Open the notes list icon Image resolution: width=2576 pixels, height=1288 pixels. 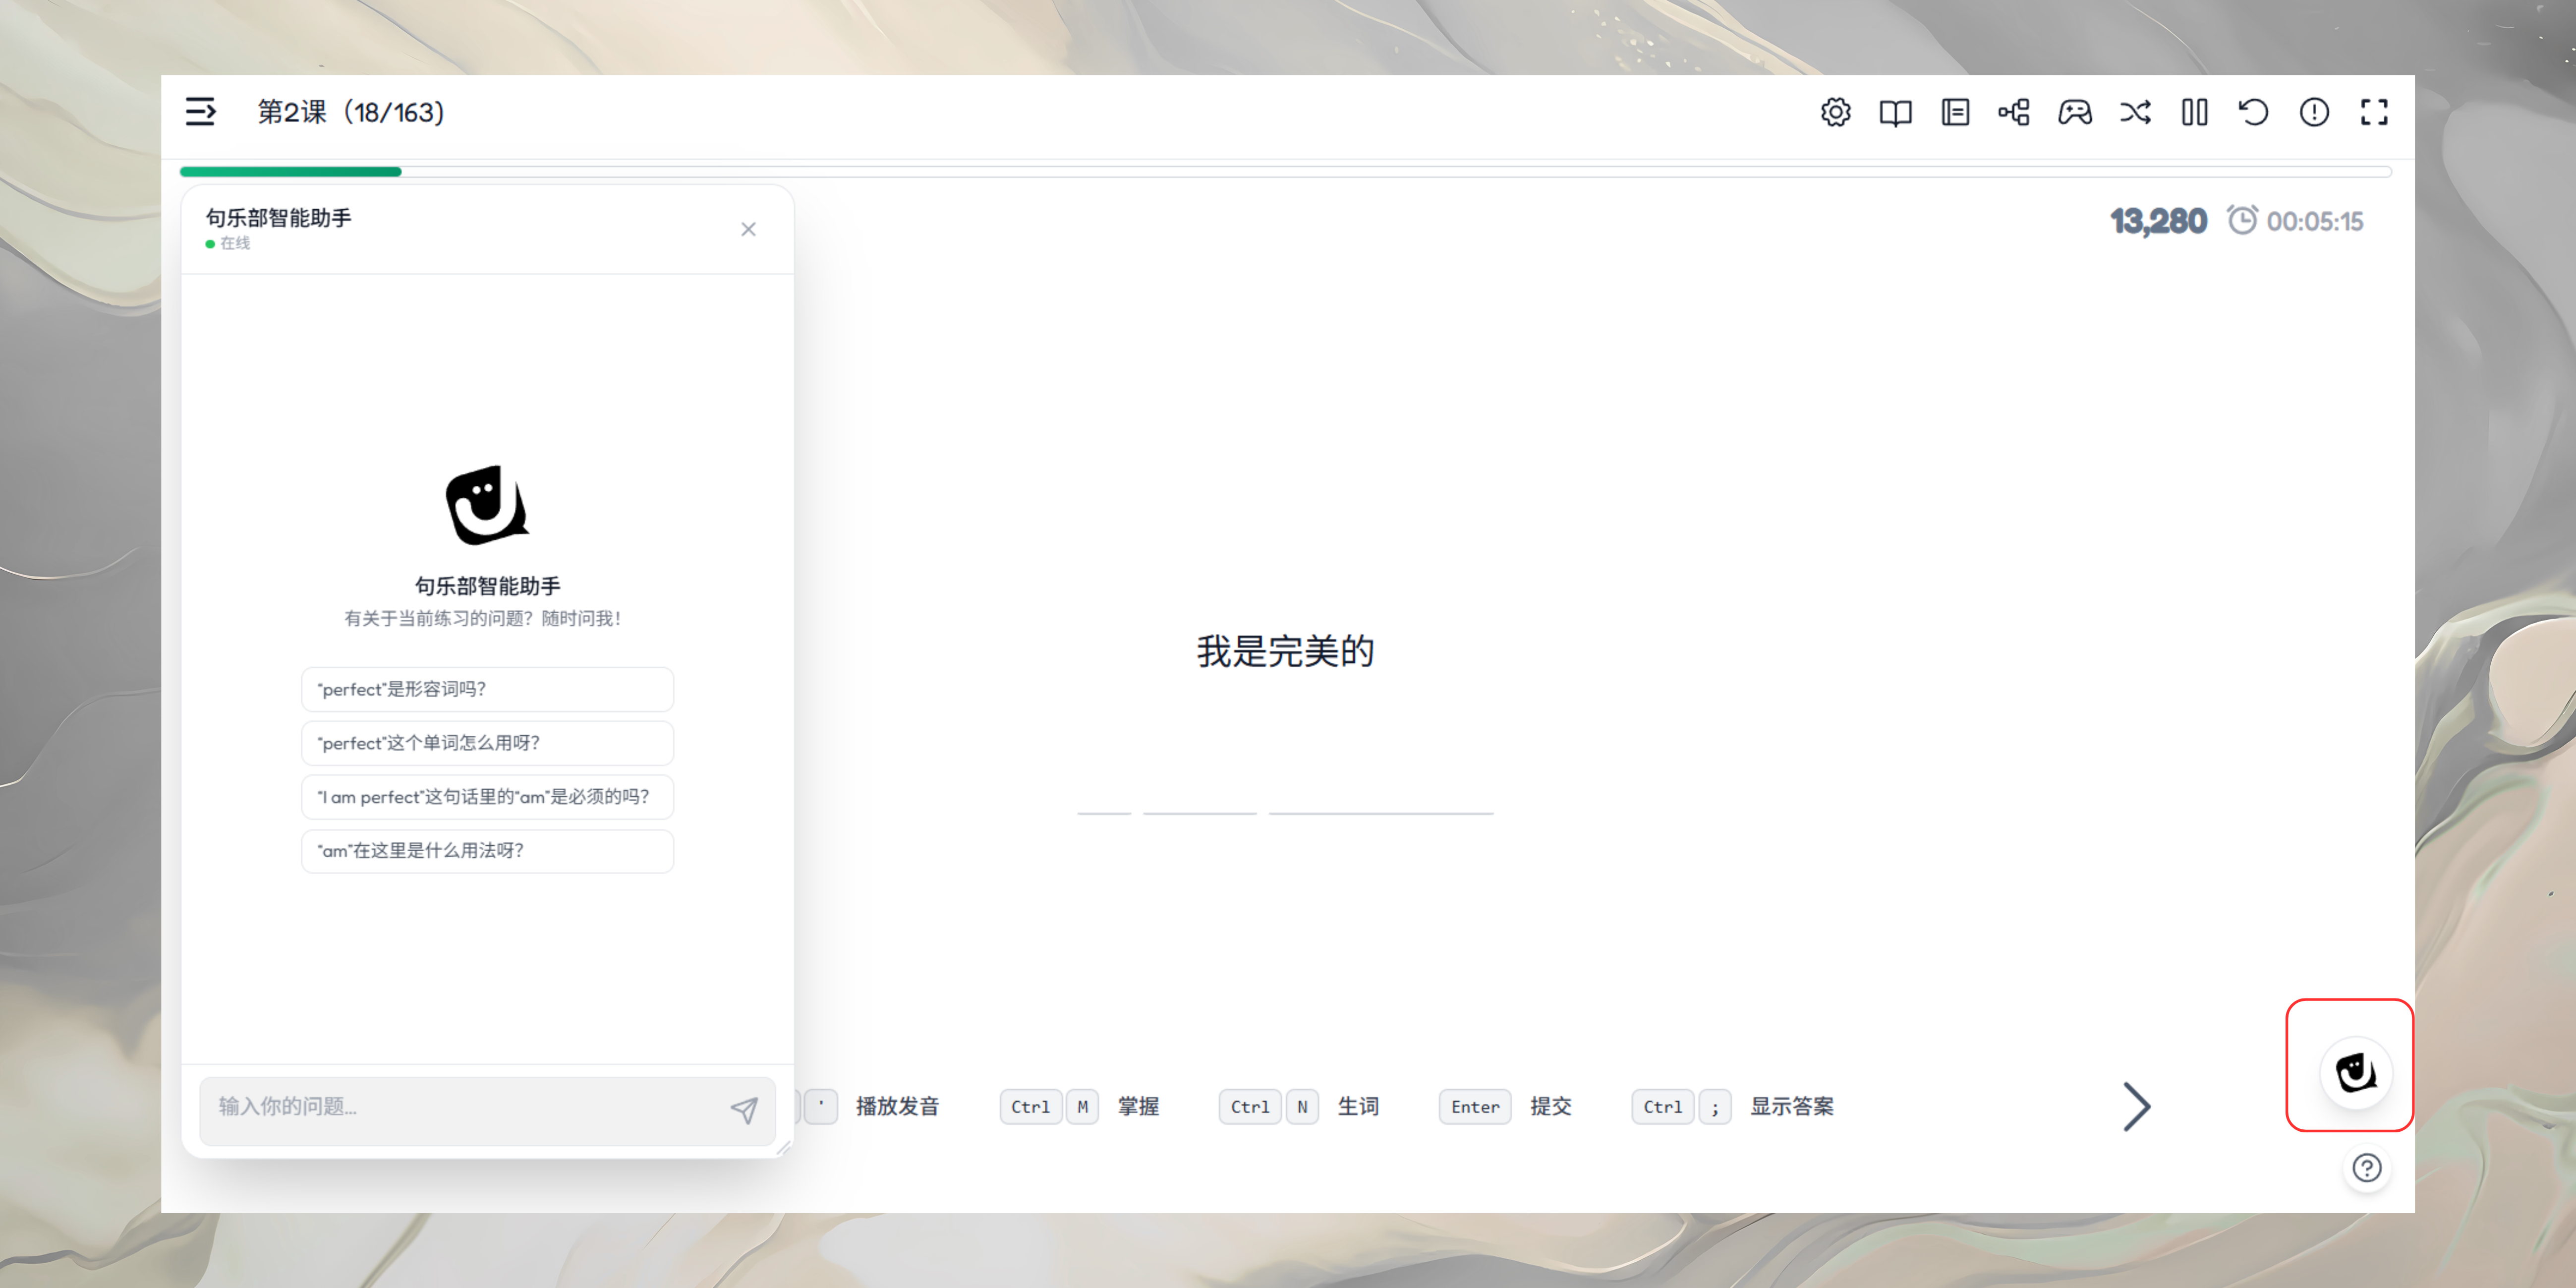click(x=1955, y=112)
